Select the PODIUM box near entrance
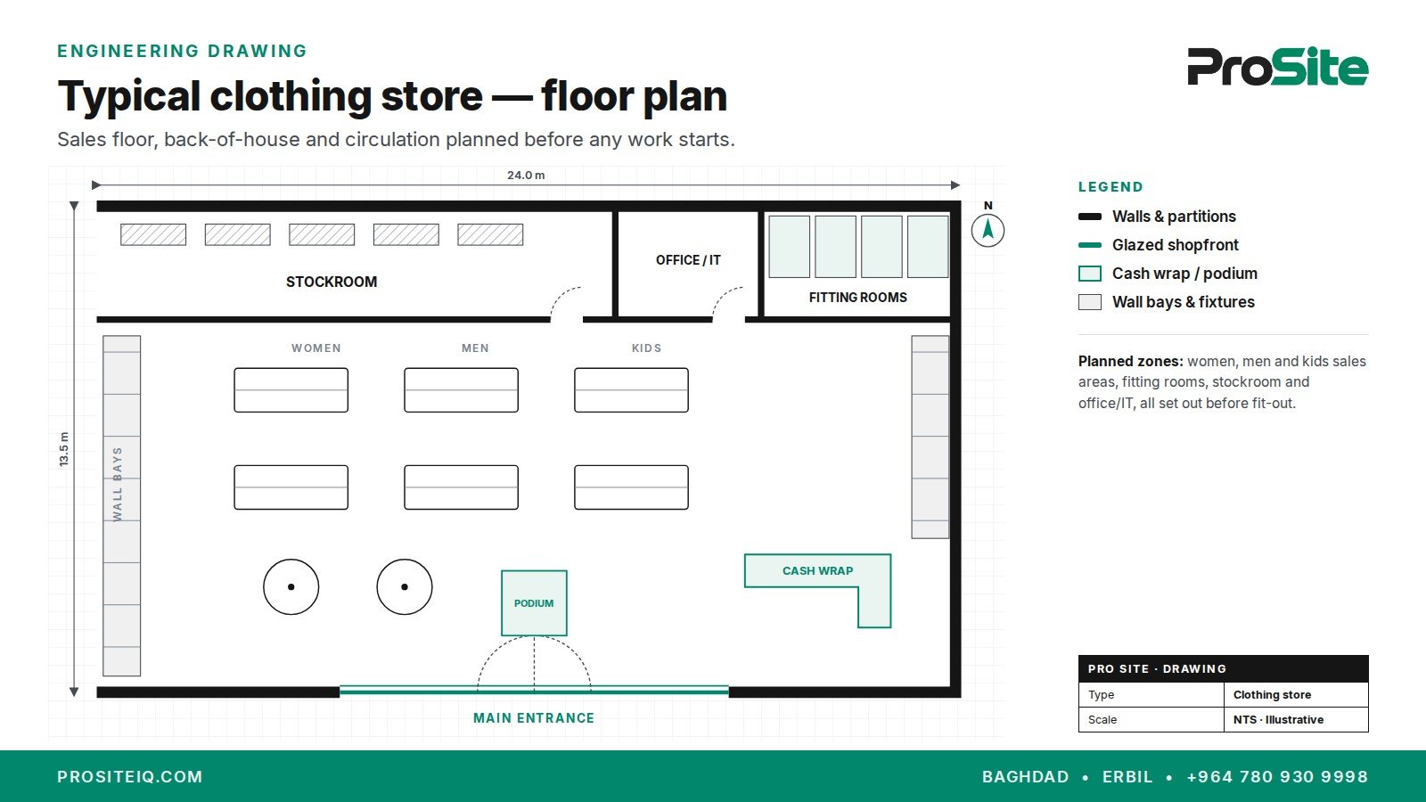This screenshot has width=1426, height=802. click(x=534, y=603)
